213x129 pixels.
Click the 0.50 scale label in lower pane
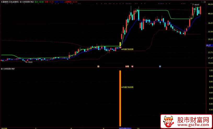tap(211, 98)
